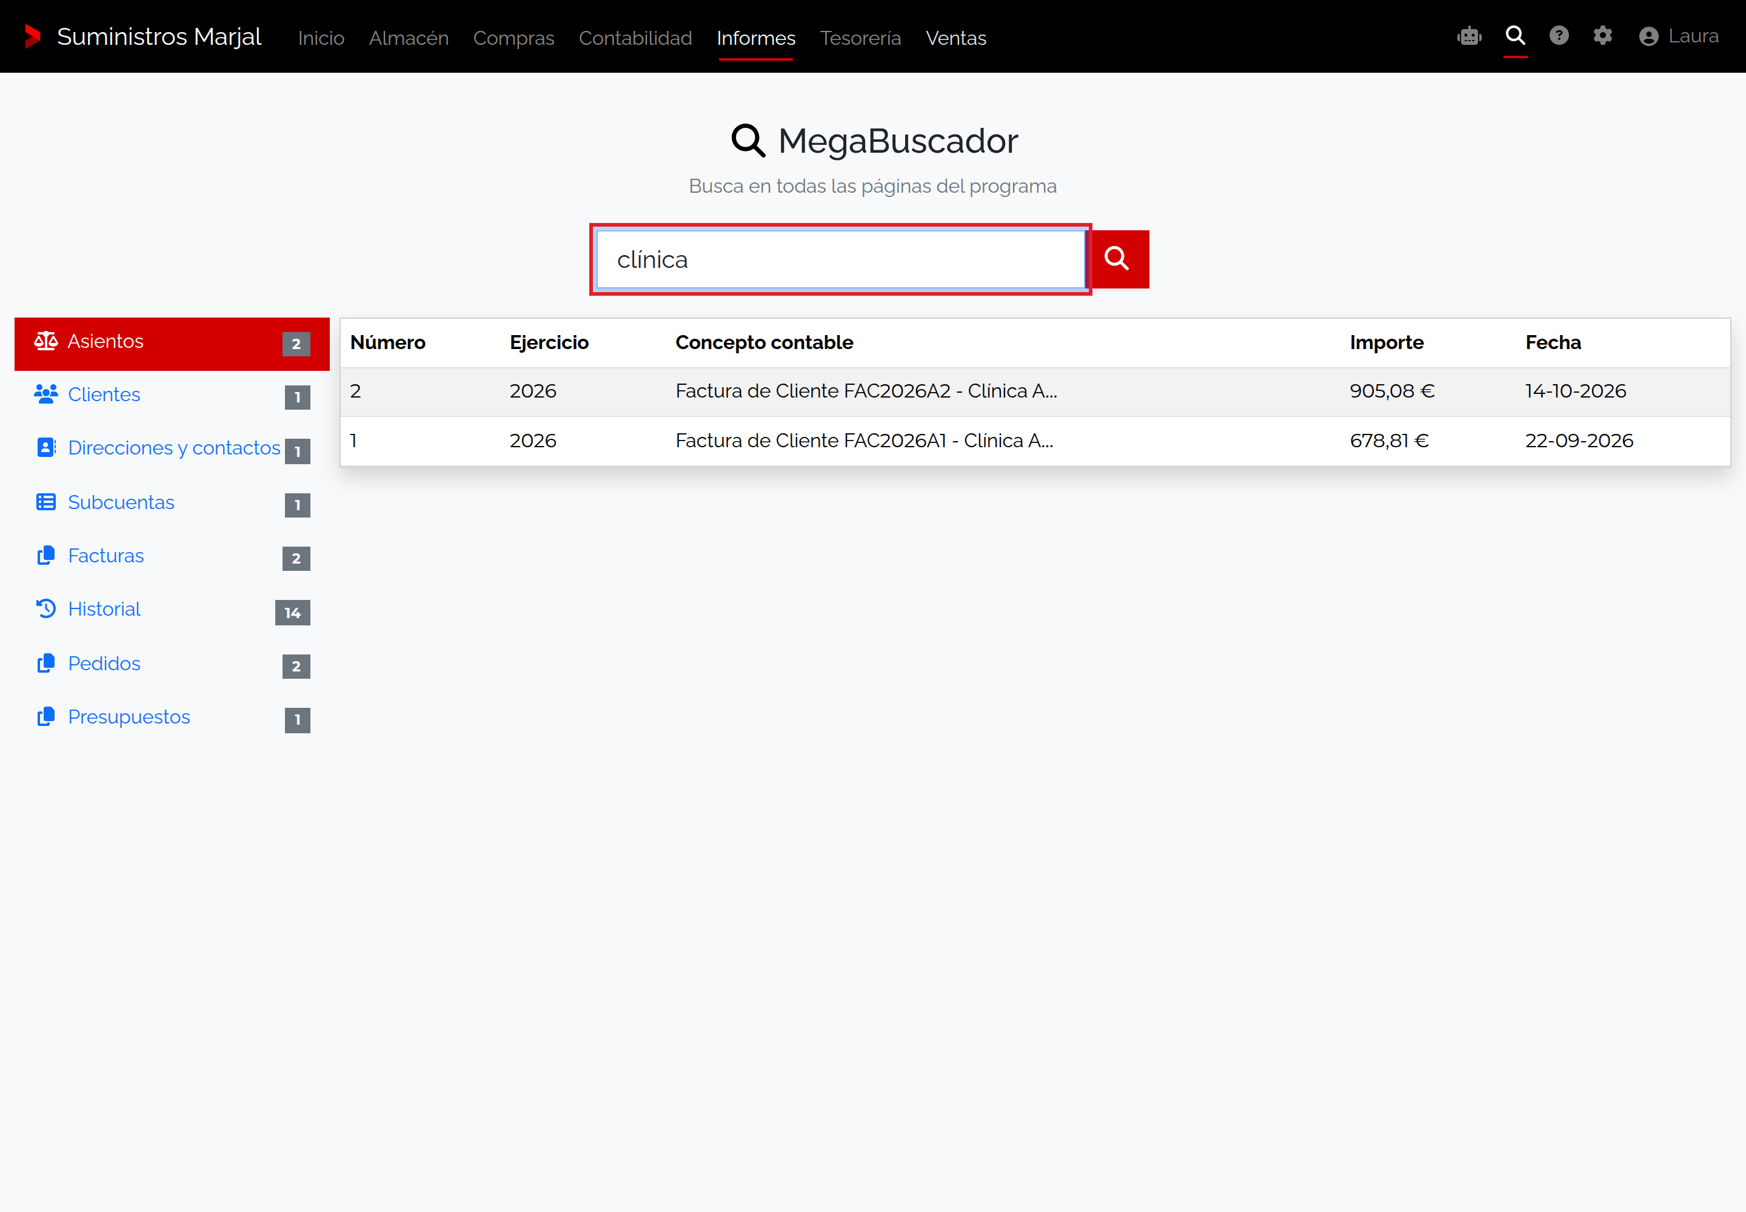Click the Presupuestos copy icon
This screenshot has width=1746, height=1212.
tap(46, 716)
